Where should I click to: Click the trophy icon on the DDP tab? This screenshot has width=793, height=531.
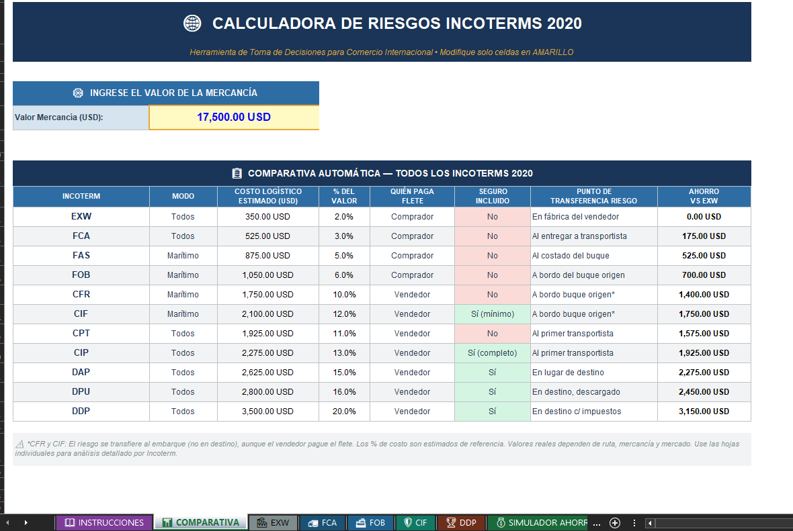pyautogui.click(x=450, y=522)
